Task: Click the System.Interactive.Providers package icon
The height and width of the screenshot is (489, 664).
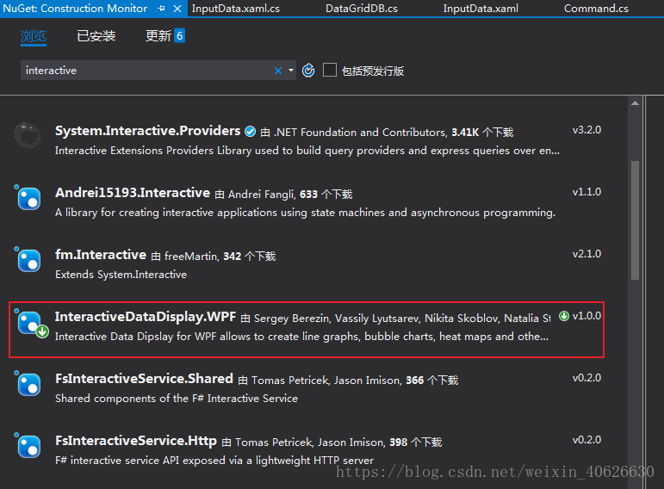Action: coord(28,135)
